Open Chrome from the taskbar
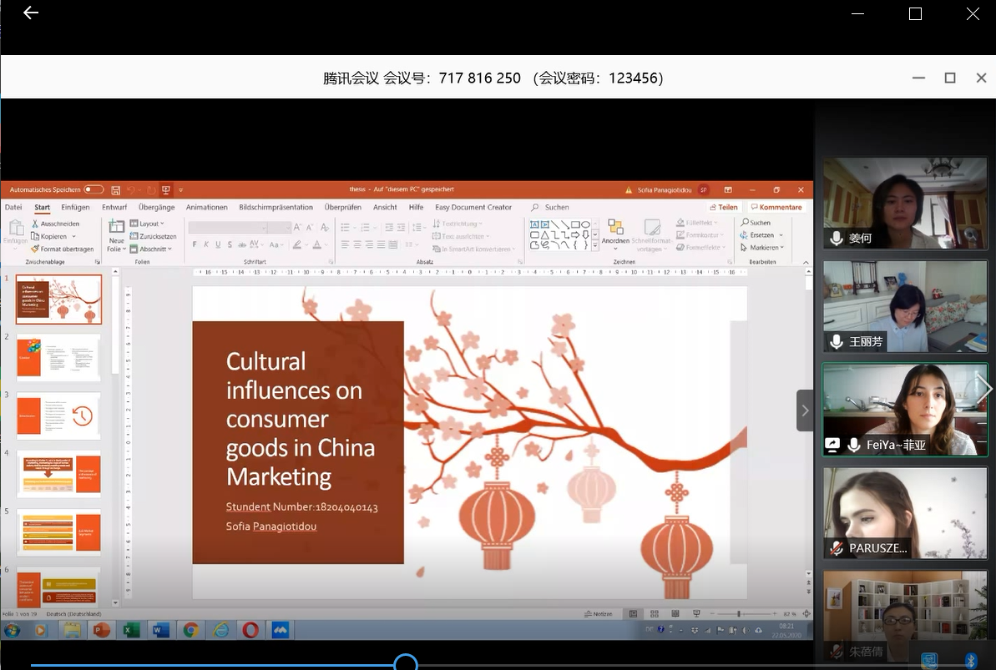Screen dimensions: 996x670 click(x=190, y=631)
